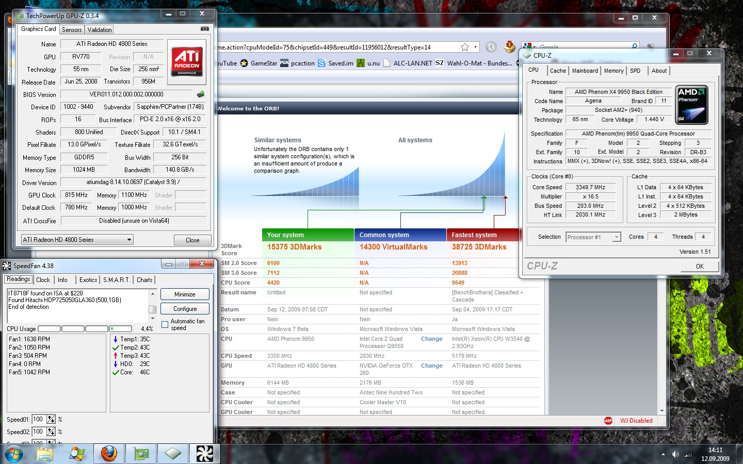Screen dimensions: 743x464
Task: Switch to the Validation tab in GPU-Z
Action: (x=99, y=30)
